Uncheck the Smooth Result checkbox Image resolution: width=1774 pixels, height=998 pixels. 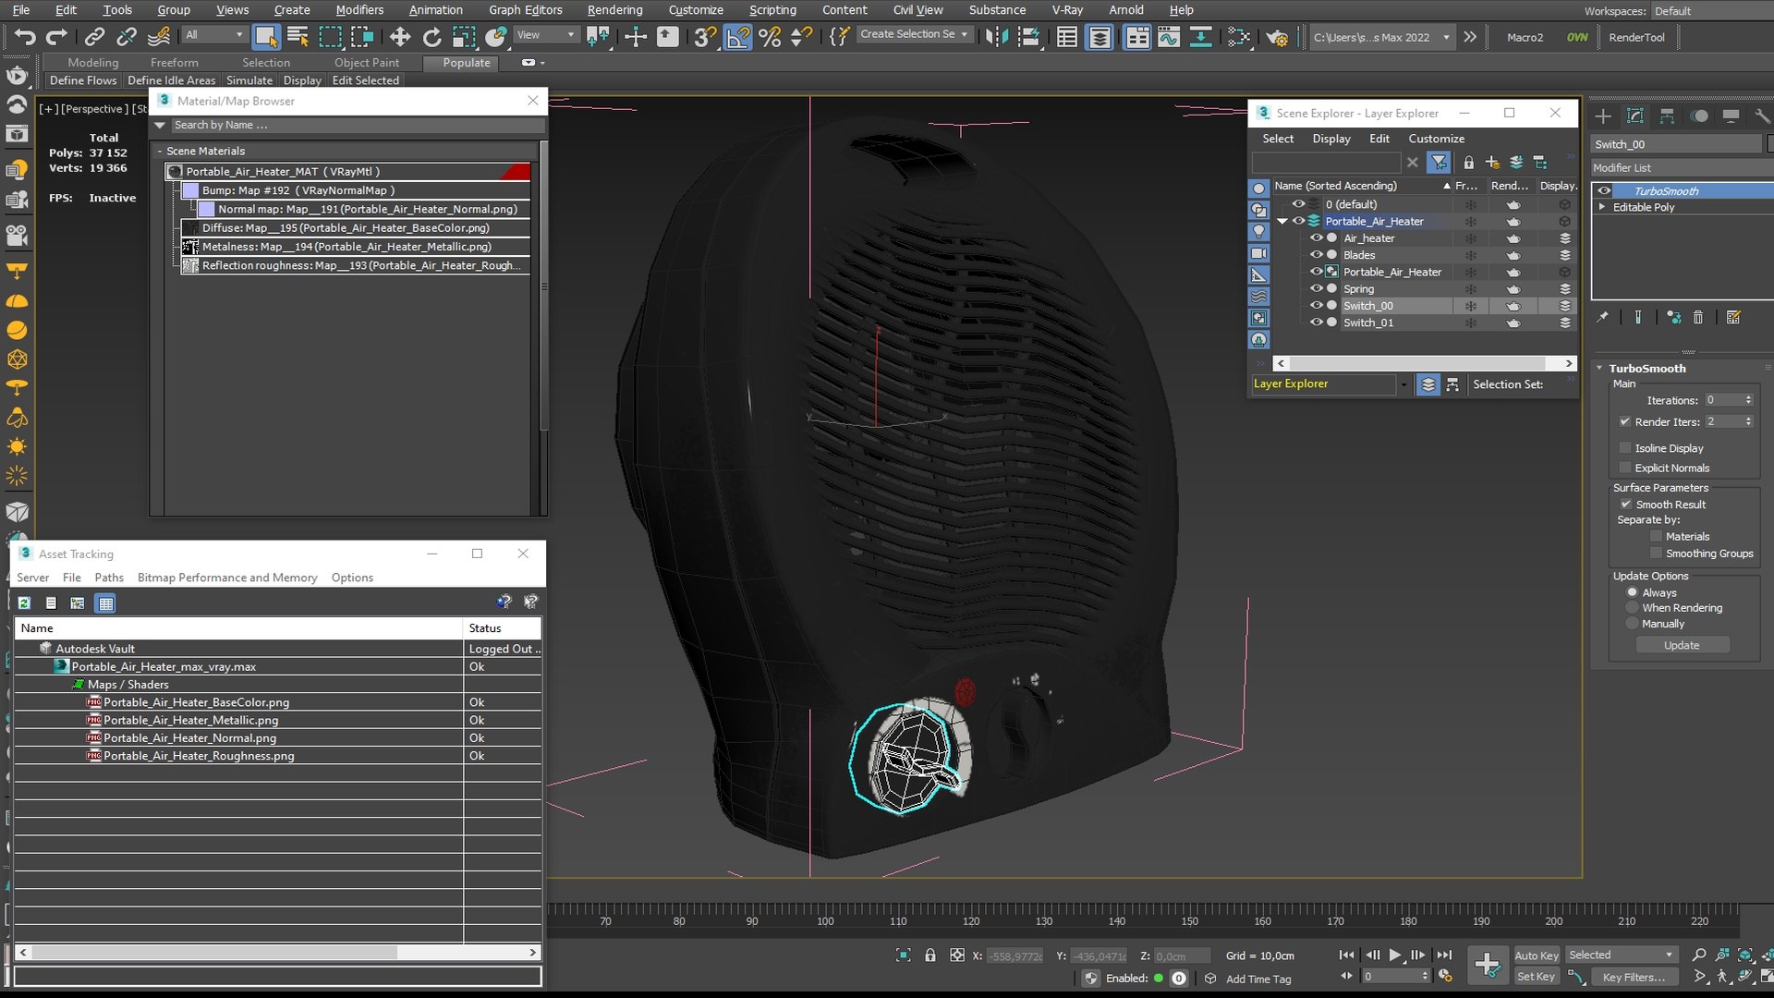[1626, 505]
